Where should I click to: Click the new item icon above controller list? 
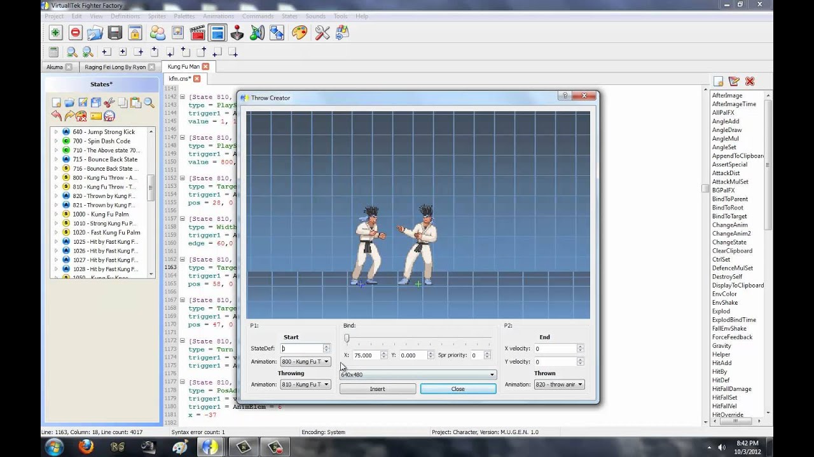click(x=718, y=81)
